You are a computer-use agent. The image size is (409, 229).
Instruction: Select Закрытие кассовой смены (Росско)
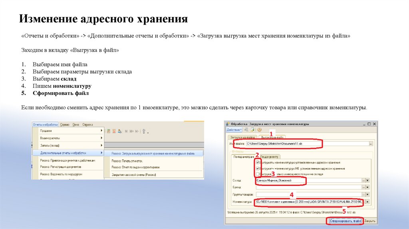133,175
